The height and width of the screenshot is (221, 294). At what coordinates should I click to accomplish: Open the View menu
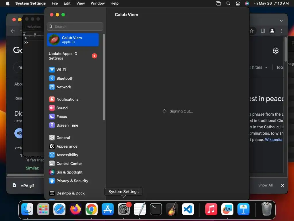[x=80, y=3]
